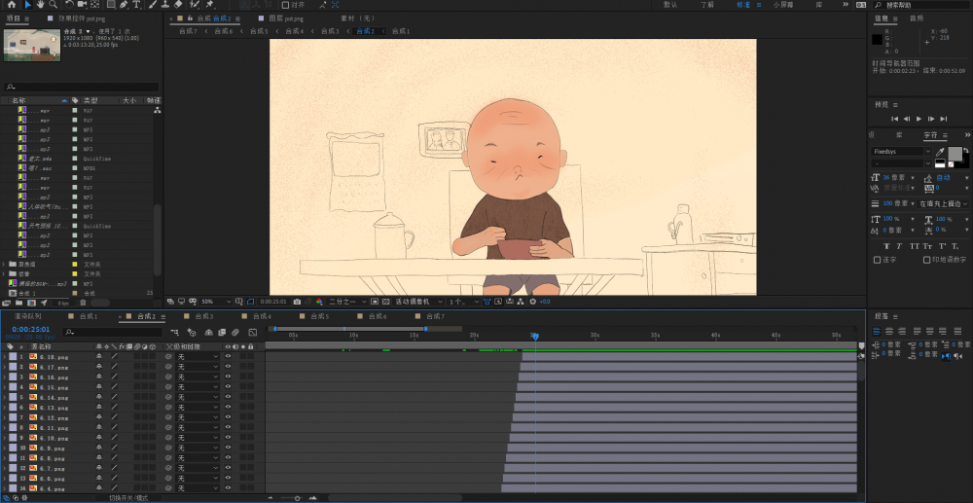Image resolution: width=973 pixels, height=503 pixels.
Task: Open the 图层 pot.png viewer tab
Action: click(285, 18)
